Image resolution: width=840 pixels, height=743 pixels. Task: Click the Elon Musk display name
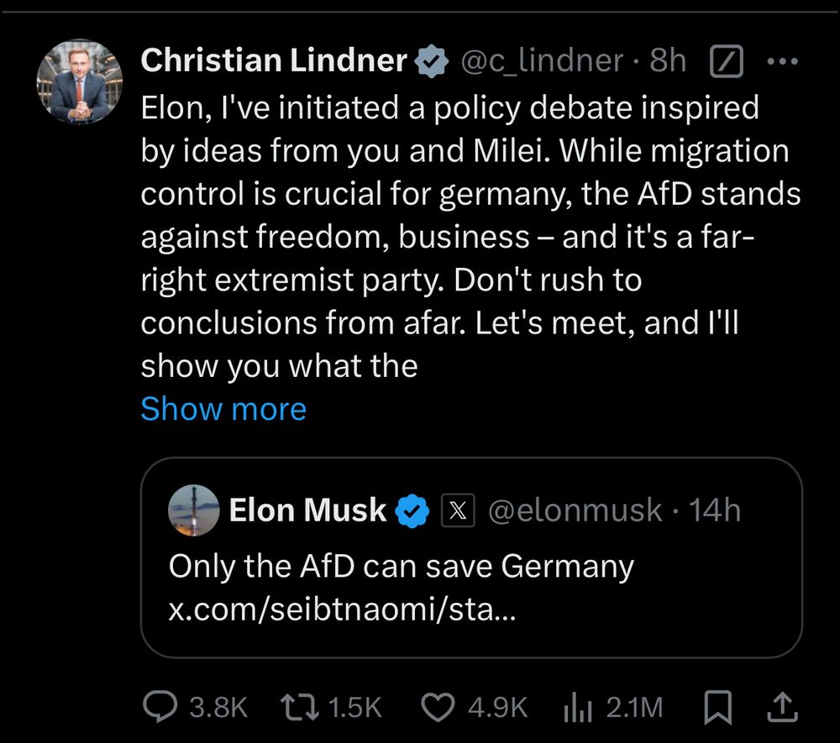click(307, 510)
